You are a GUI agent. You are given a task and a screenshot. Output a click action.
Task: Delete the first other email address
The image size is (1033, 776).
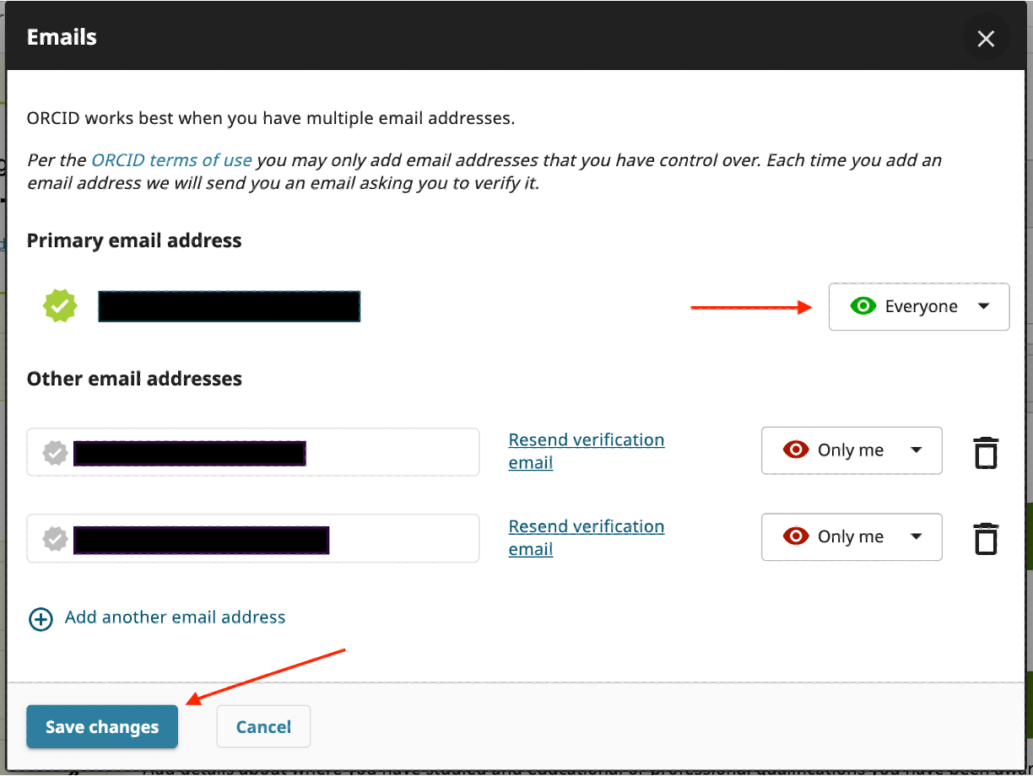986,452
